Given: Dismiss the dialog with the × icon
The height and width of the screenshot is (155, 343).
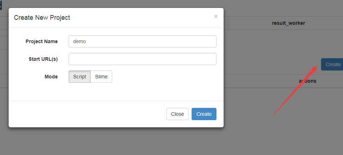Looking at the screenshot, I should (x=216, y=17).
